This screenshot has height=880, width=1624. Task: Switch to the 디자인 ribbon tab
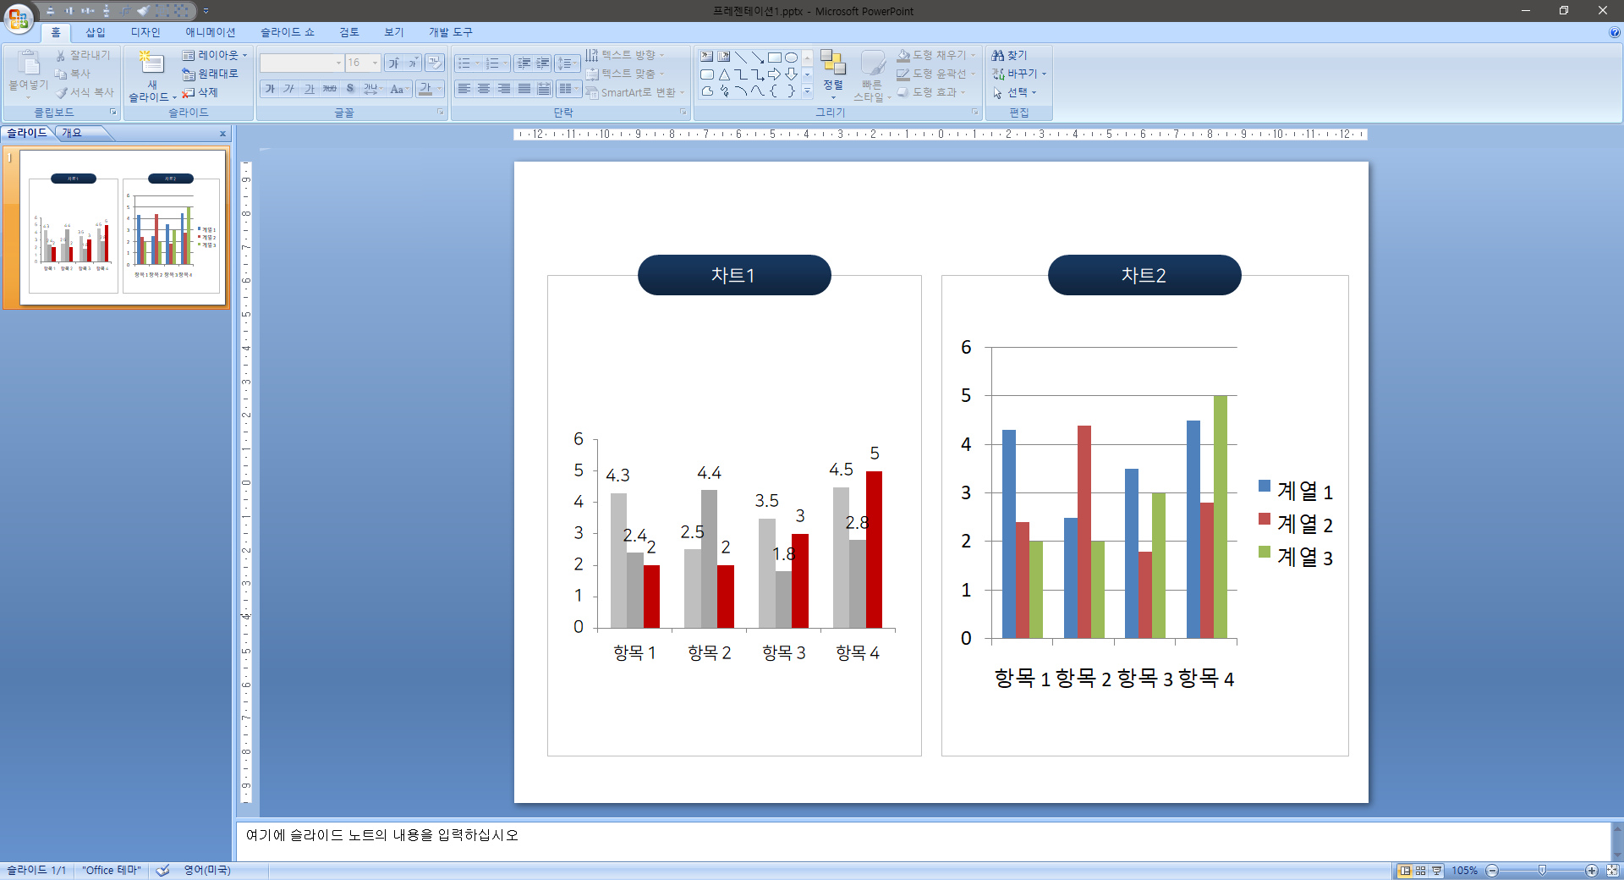coord(145,32)
